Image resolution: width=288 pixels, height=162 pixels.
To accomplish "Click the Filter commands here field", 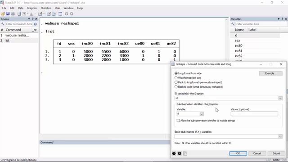I will point(19,24).
